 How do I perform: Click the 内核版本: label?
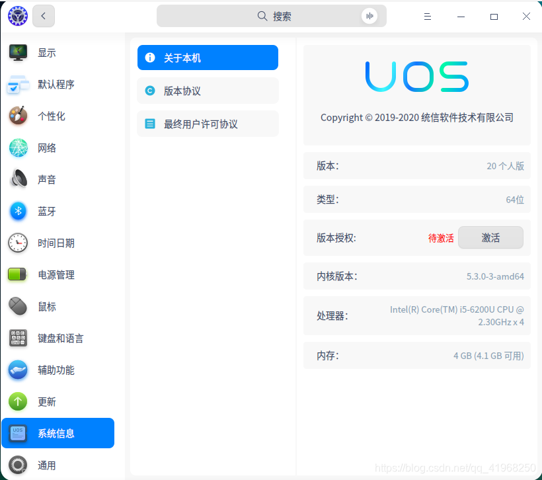(x=337, y=276)
